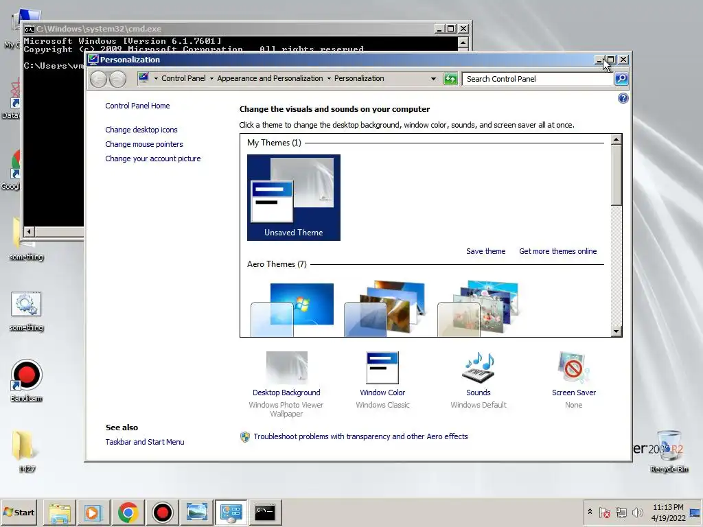Open the Screen Saver icon
The image size is (703, 527).
(573, 368)
